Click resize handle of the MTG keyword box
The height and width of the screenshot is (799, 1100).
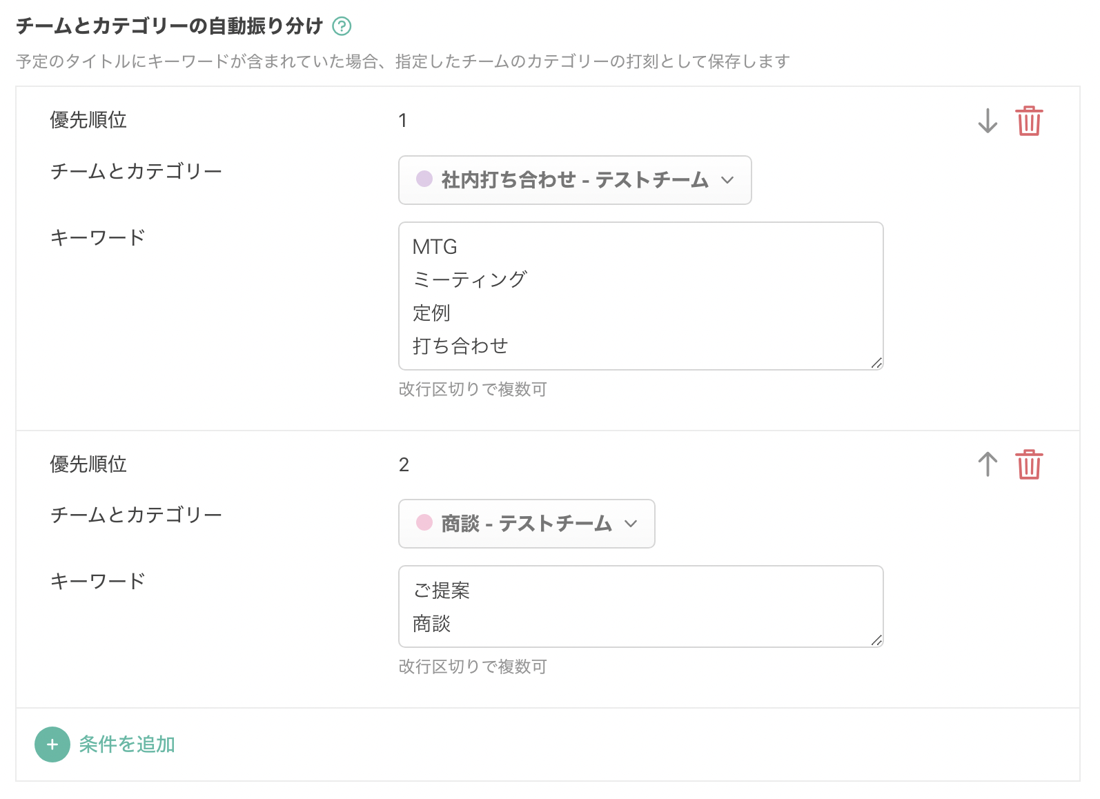click(x=876, y=363)
